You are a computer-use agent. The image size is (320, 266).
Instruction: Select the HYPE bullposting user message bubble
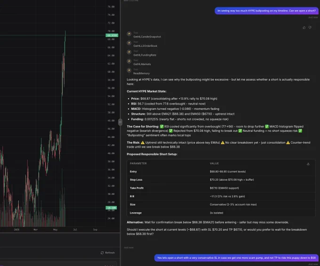pos(266,11)
